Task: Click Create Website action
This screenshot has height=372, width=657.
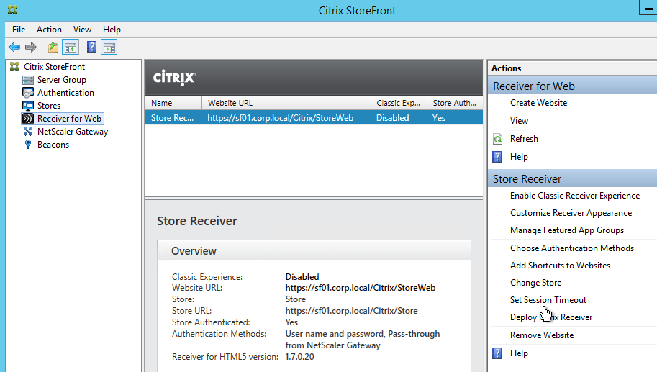Action: point(538,103)
